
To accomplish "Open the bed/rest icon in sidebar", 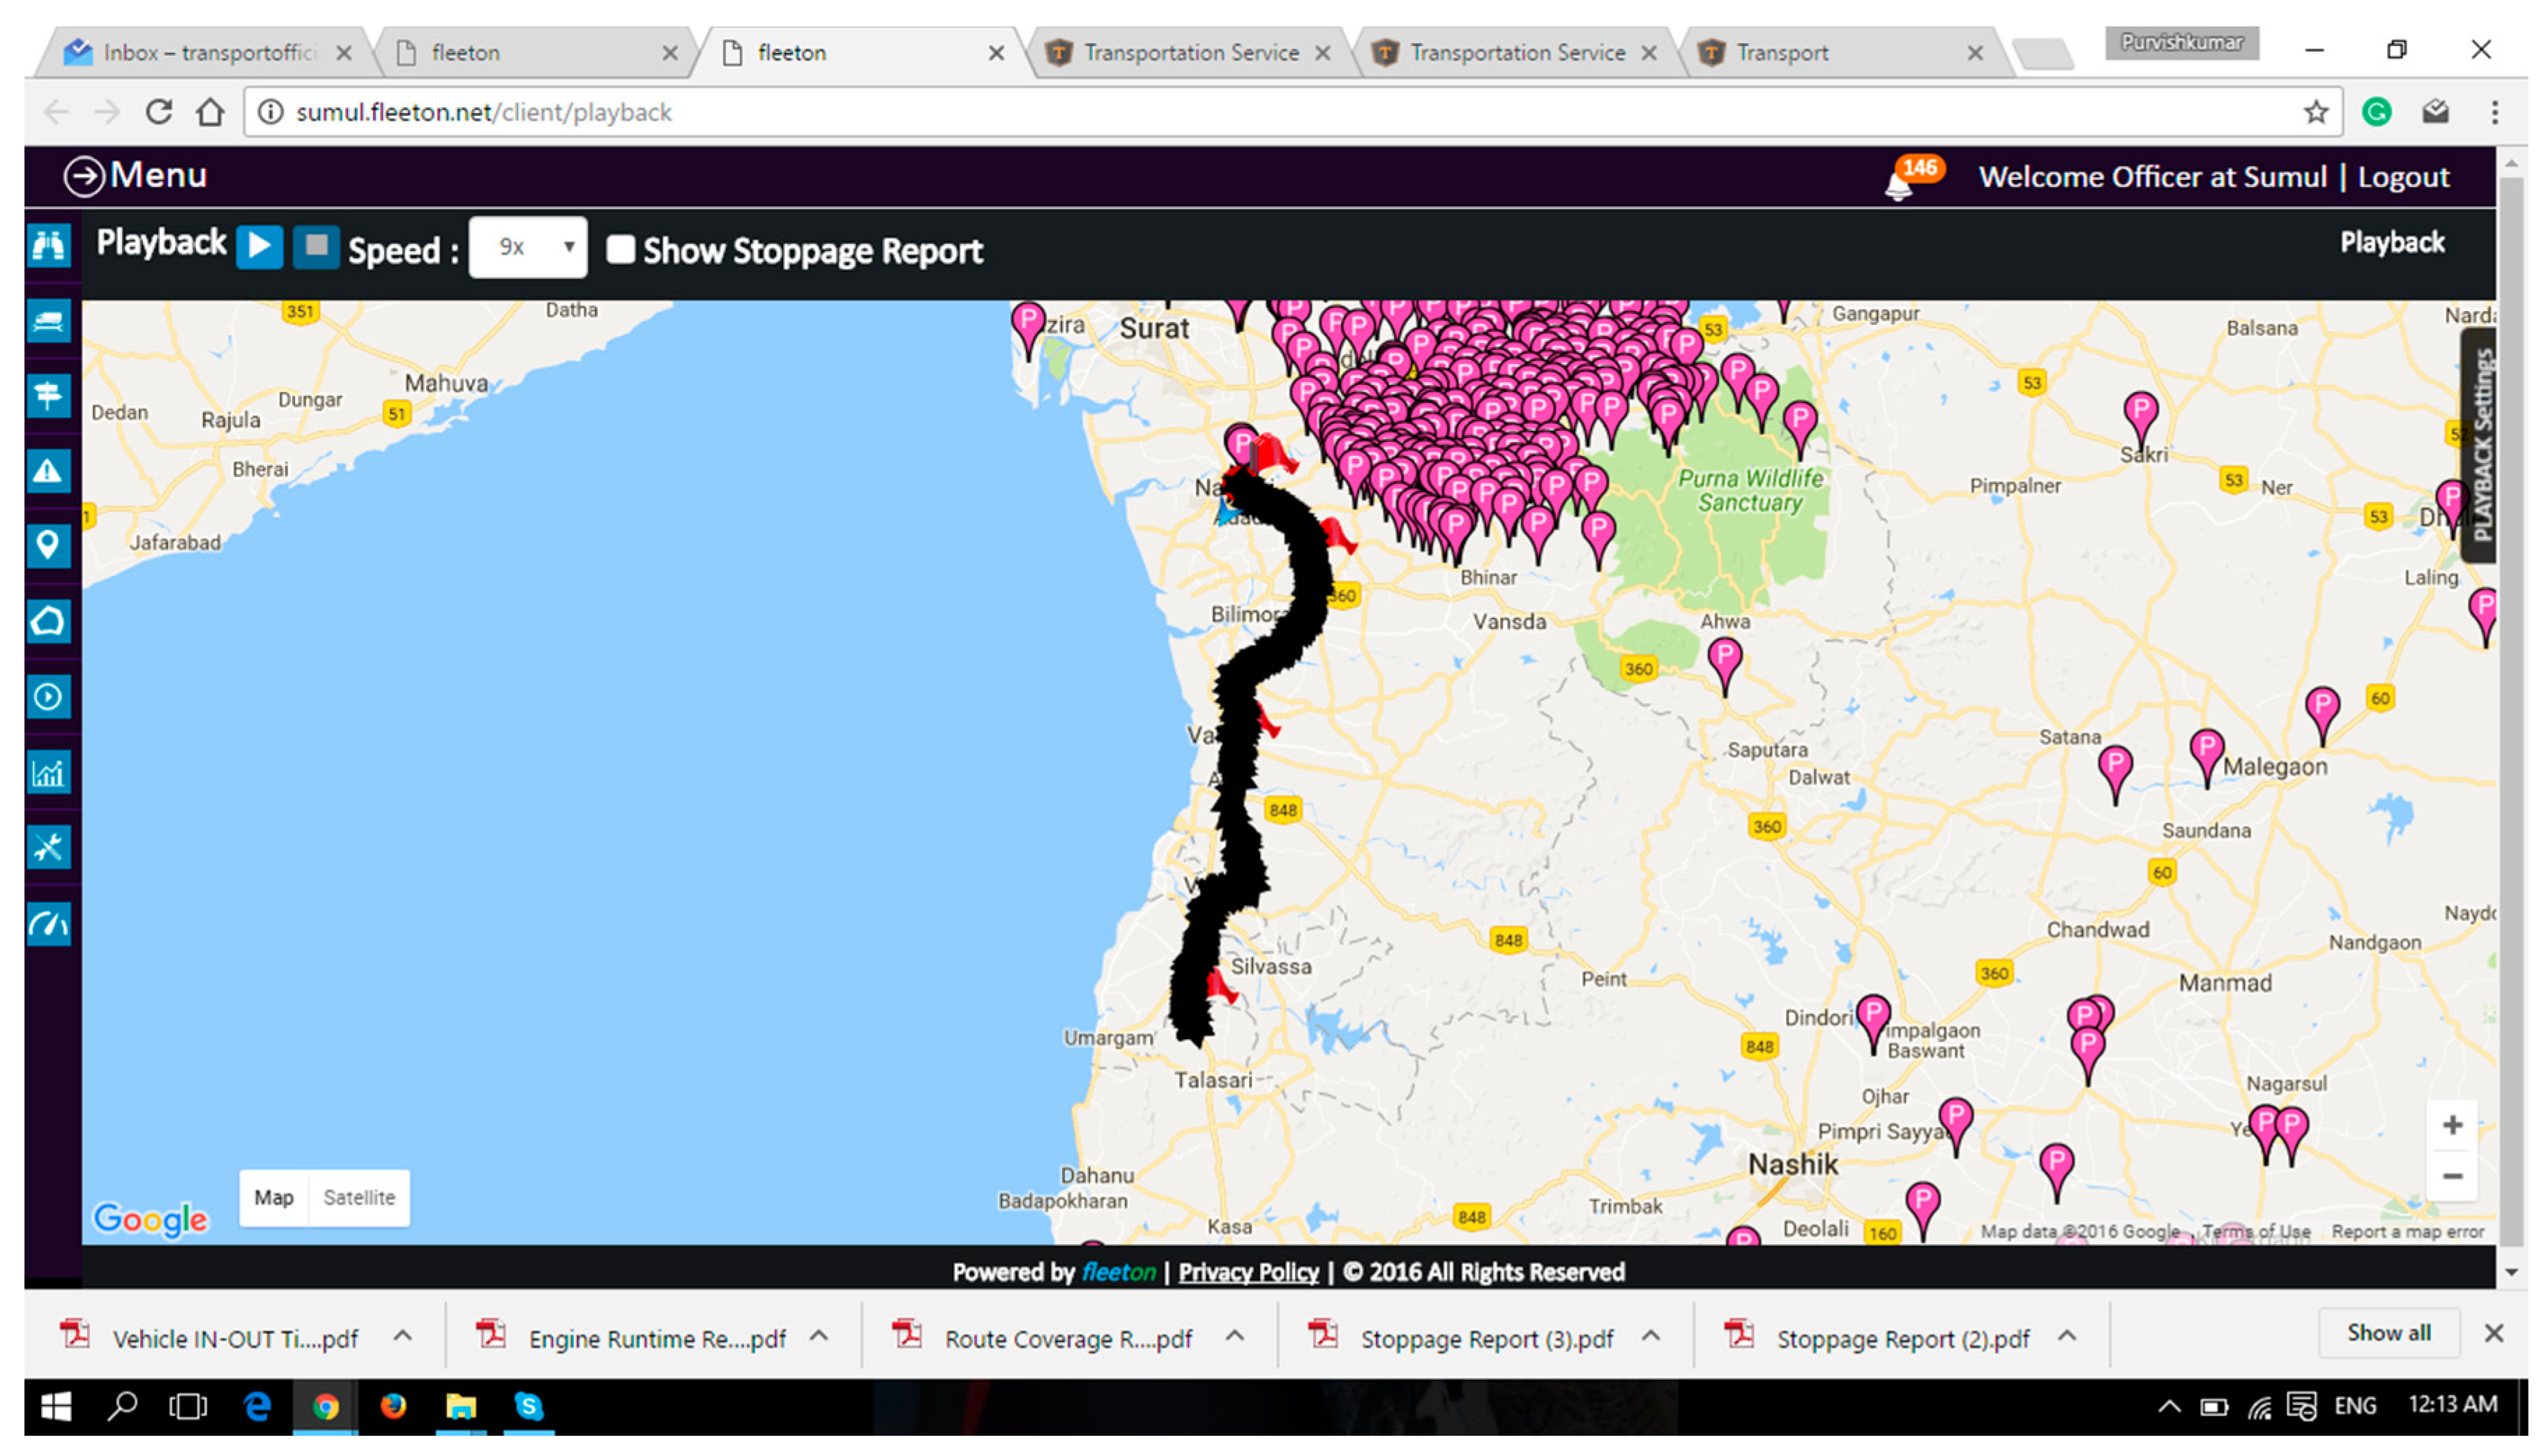I will coord(48,321).
